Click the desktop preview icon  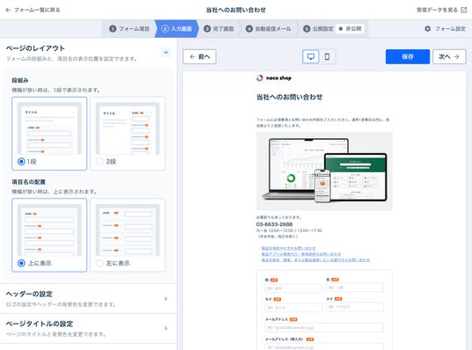(x=311, y=56)
